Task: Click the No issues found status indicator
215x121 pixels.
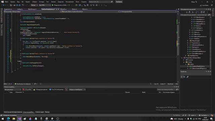Action: 23,84
